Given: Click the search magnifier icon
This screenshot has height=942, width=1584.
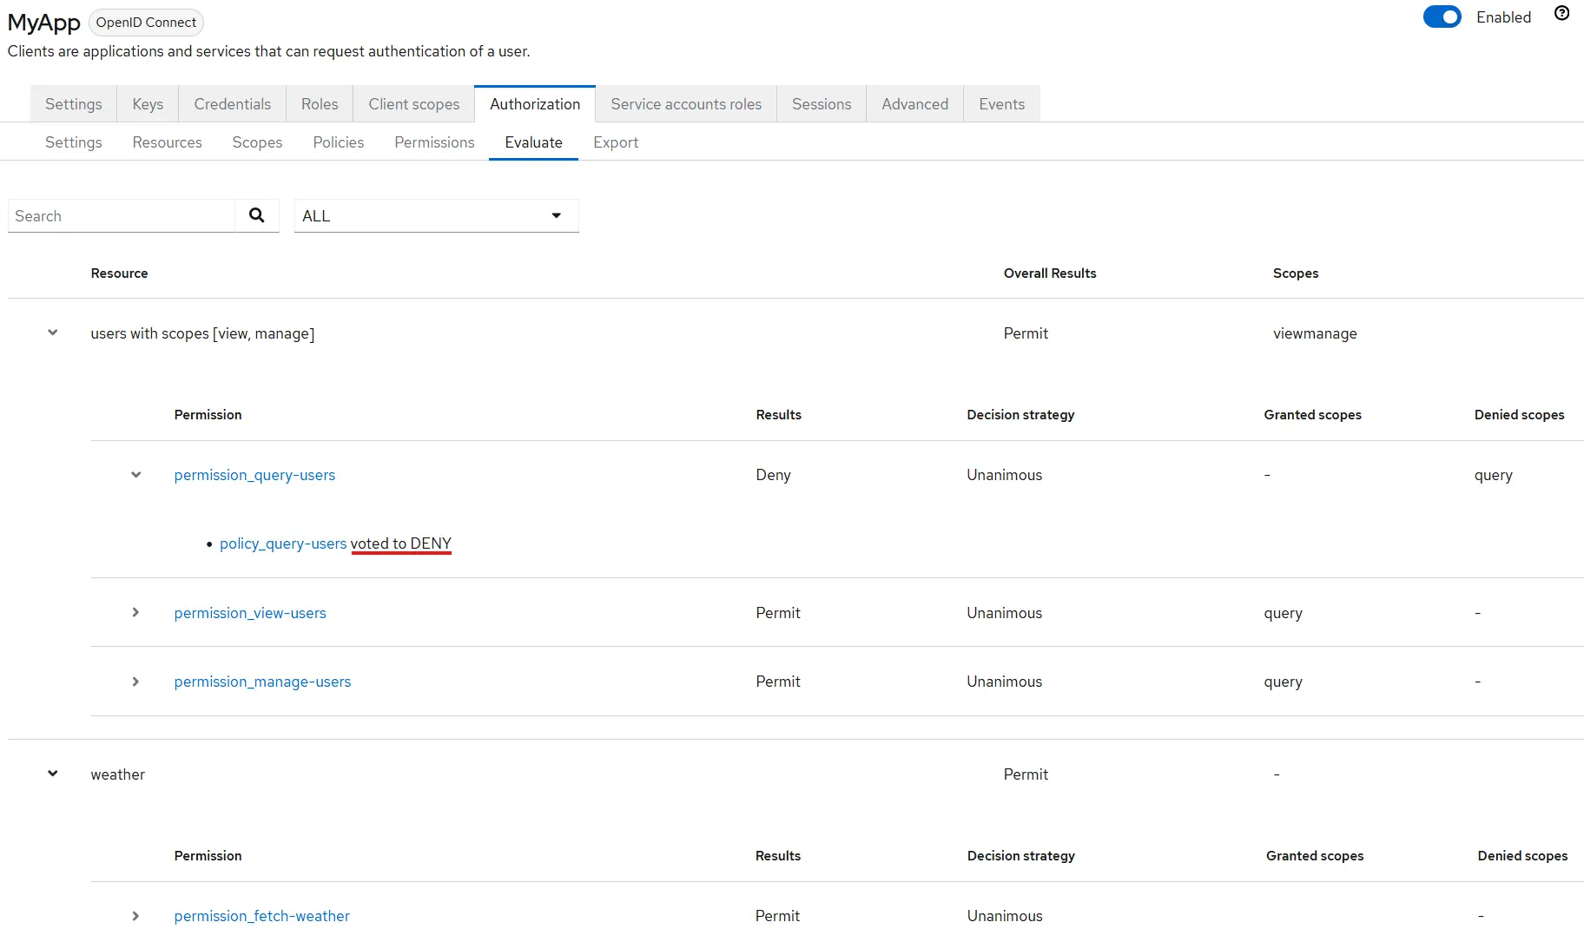Looking at the screenshot, I should point(256,215).
